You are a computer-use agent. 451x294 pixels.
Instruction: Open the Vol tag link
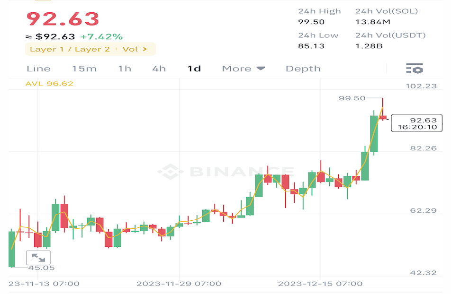click(130, 49)
